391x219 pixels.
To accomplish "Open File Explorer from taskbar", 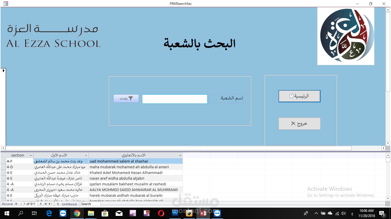I will (91, 213).
